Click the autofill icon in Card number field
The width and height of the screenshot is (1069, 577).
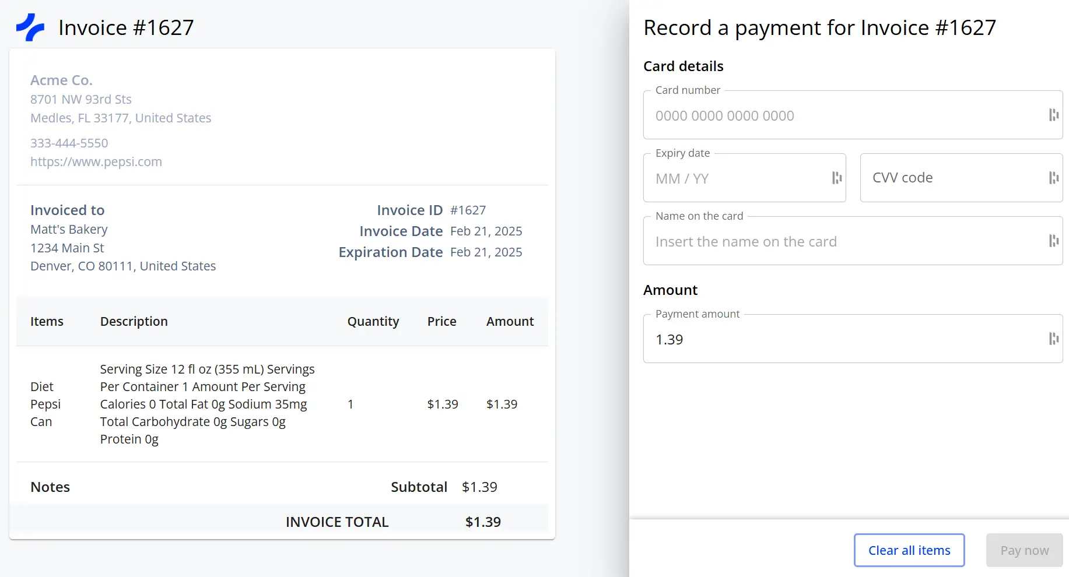1053,115
